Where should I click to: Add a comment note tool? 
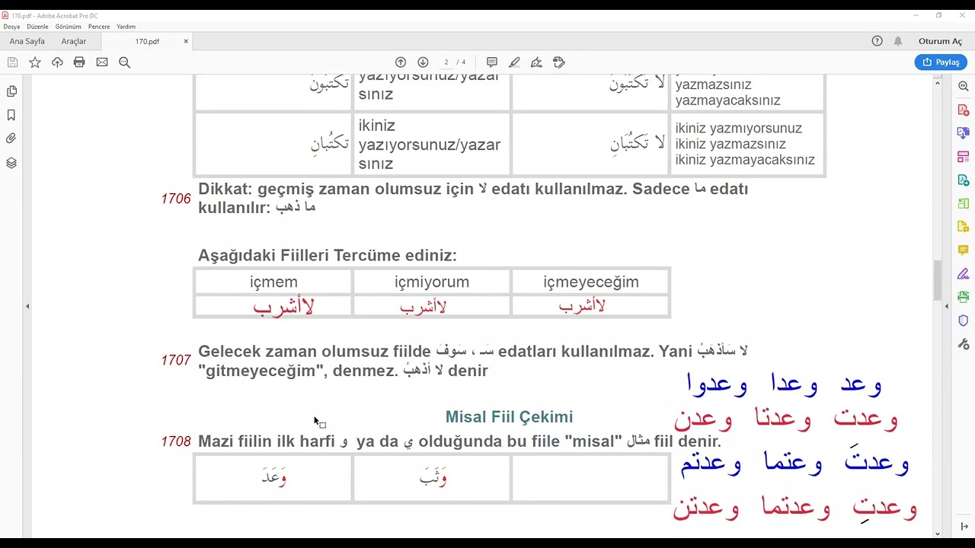[x=492, y=62]
